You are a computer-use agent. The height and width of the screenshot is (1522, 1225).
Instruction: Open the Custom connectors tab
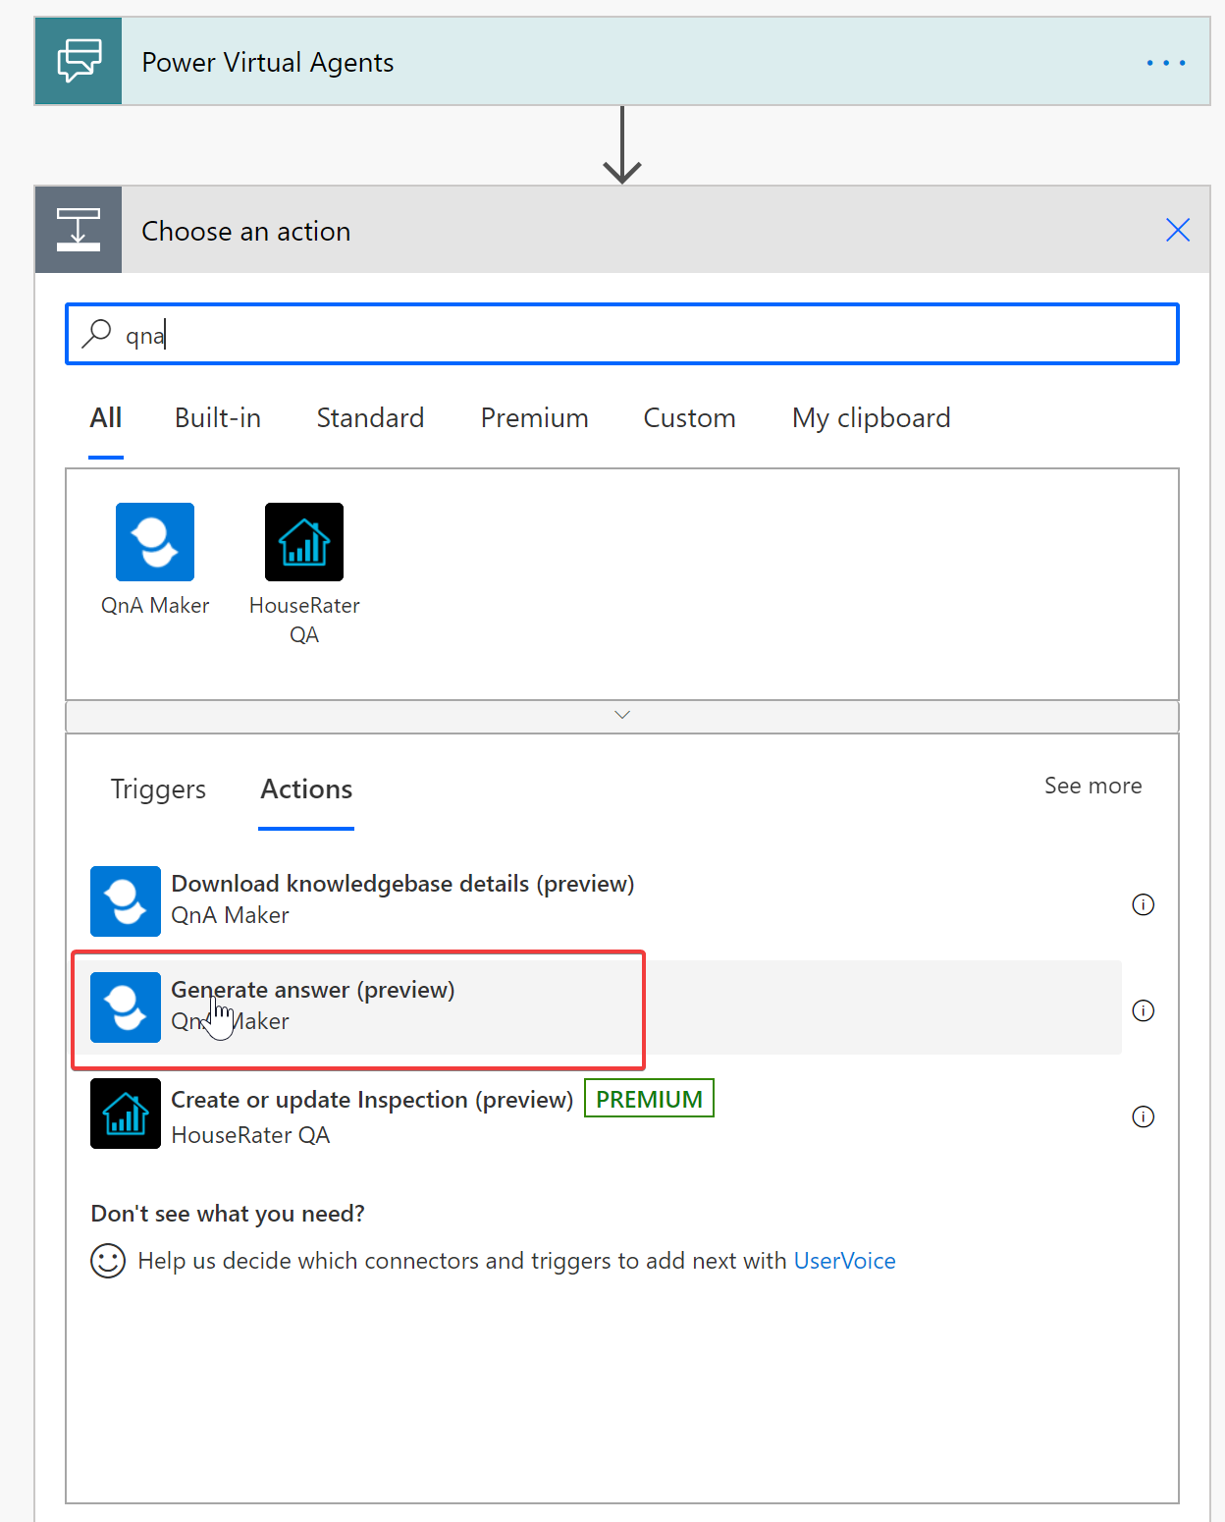pos(689,418)
